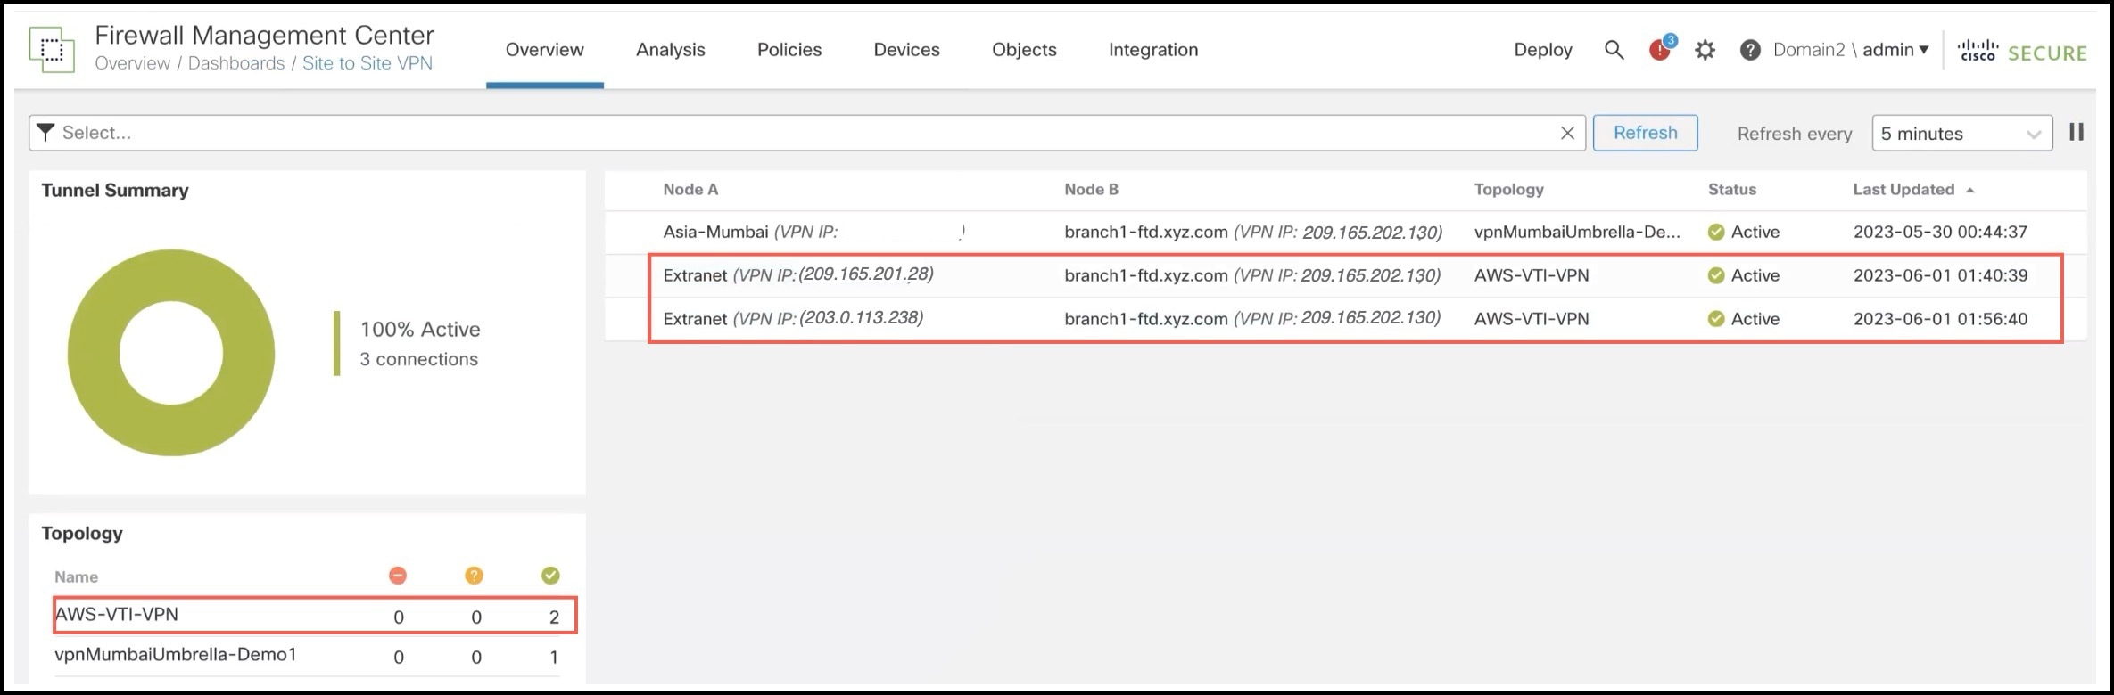Click green Active icon in Asia-Mumbai row
Image resolution: width=2114 pixels, height=695 pixels.
coord(1716,233)
